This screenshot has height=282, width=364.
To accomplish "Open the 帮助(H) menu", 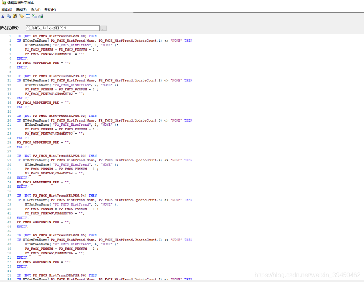I will click(50, 9).
